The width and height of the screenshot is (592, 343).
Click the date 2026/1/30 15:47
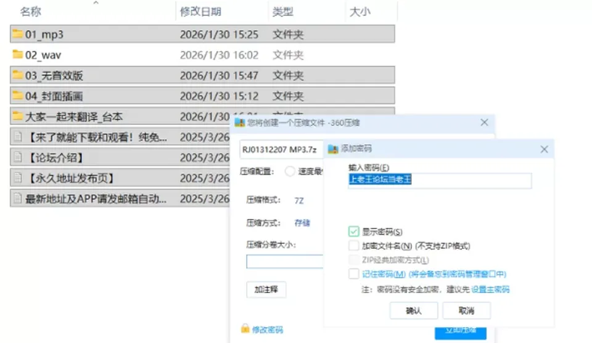219,75
